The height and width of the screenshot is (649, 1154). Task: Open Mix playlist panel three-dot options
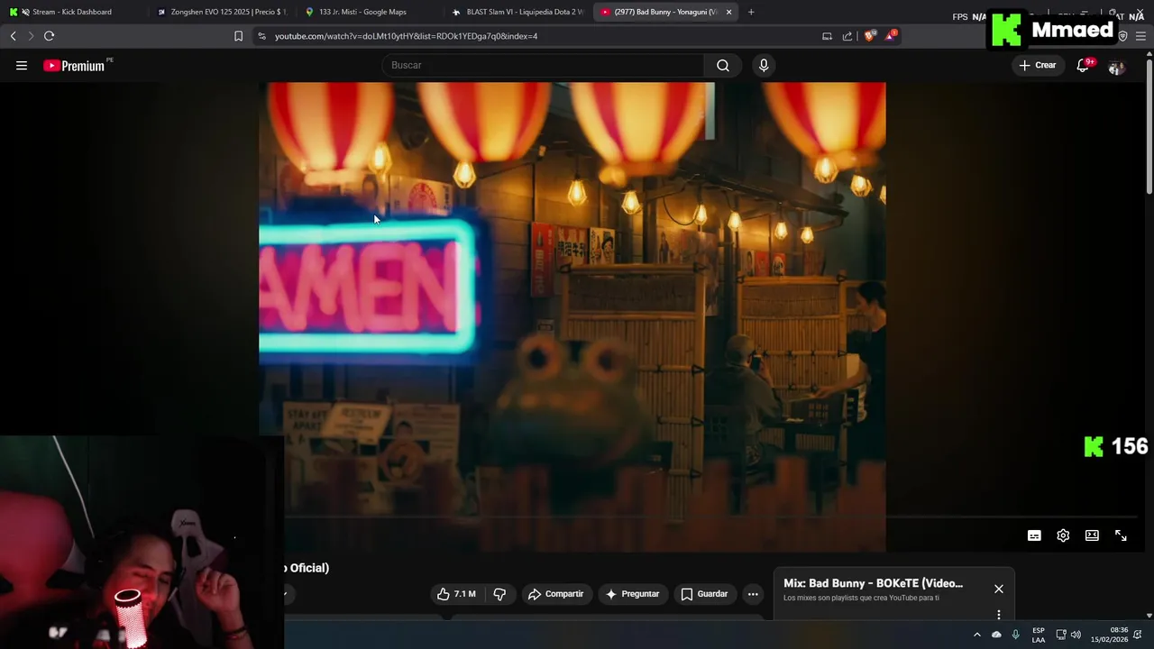point(998,615)
